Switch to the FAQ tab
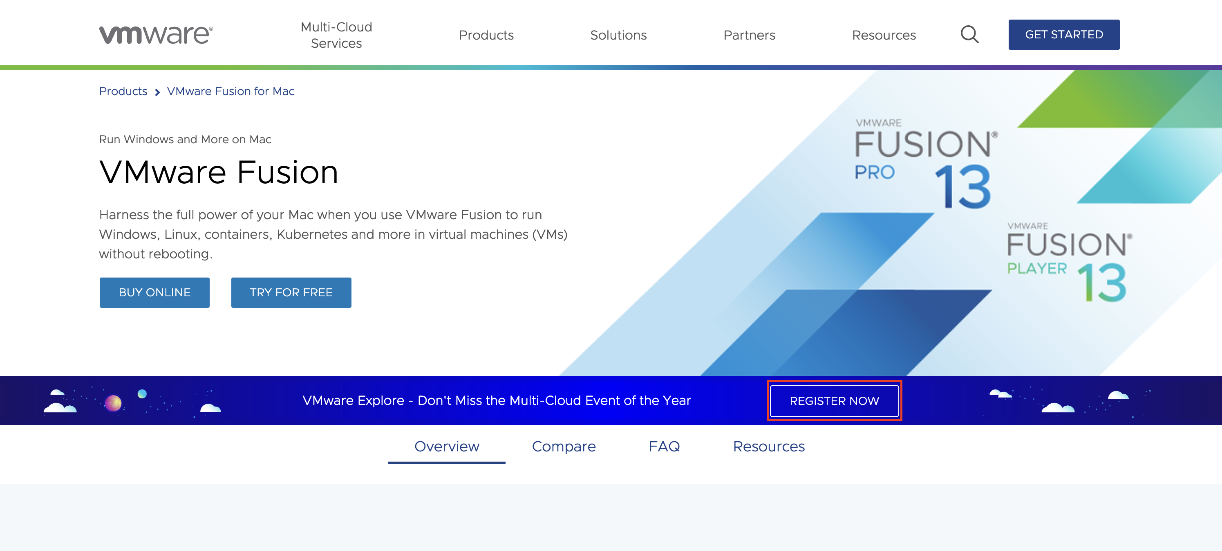Image resolution: width=1222 pixels, height=551 pixels. tap(664, 446)
